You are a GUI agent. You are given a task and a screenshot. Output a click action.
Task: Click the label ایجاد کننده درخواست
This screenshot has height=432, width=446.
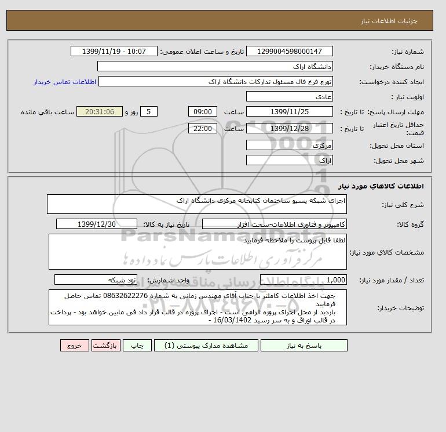pyautogui.click(x=392, y=82)
